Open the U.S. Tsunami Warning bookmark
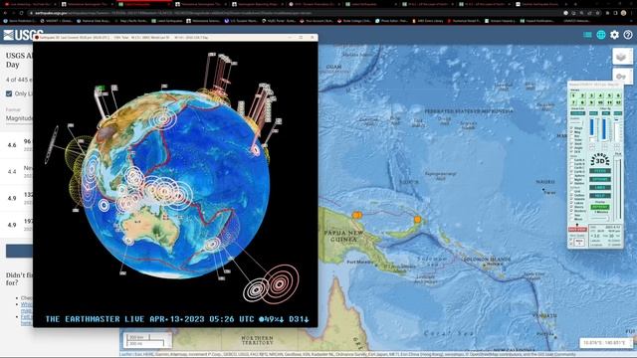The image size is (637, 358). 241,21
